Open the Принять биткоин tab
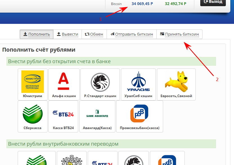The width and height of the screenshot is (234, 165). click(179, 34)
